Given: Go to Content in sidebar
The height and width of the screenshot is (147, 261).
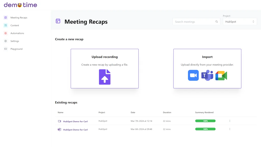Looking at the screenshot, I should pyautogui.click(x=15, y=25).
